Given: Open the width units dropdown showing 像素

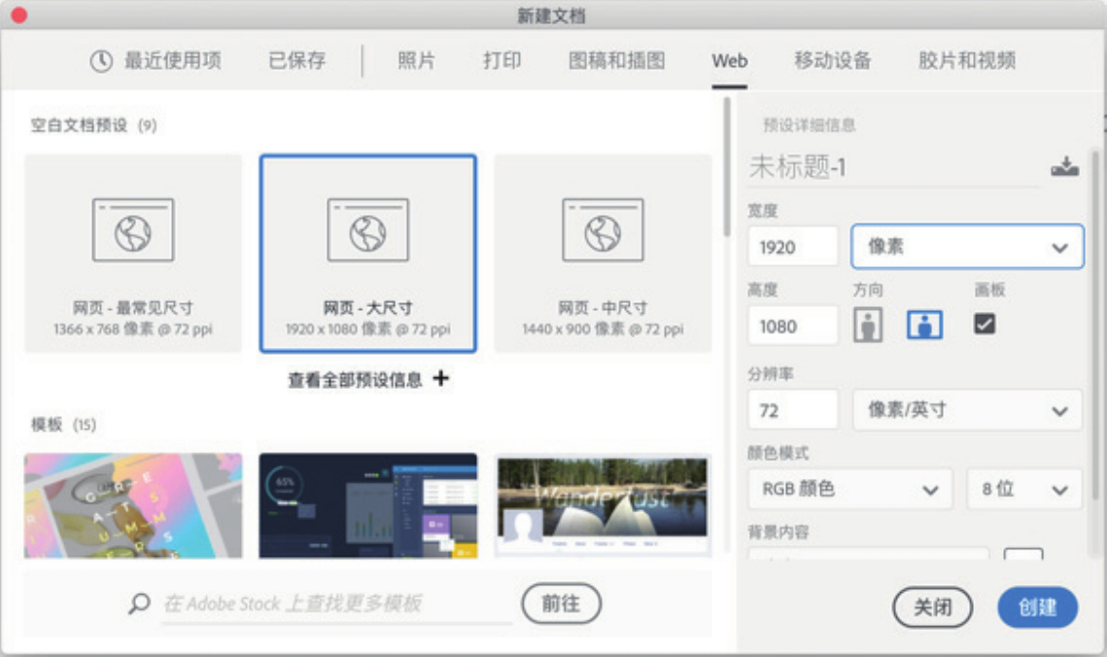Looking at the screenshot, I should click(x=967, y=247).
